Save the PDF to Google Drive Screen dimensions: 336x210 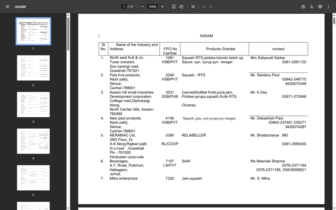[303, 7]
